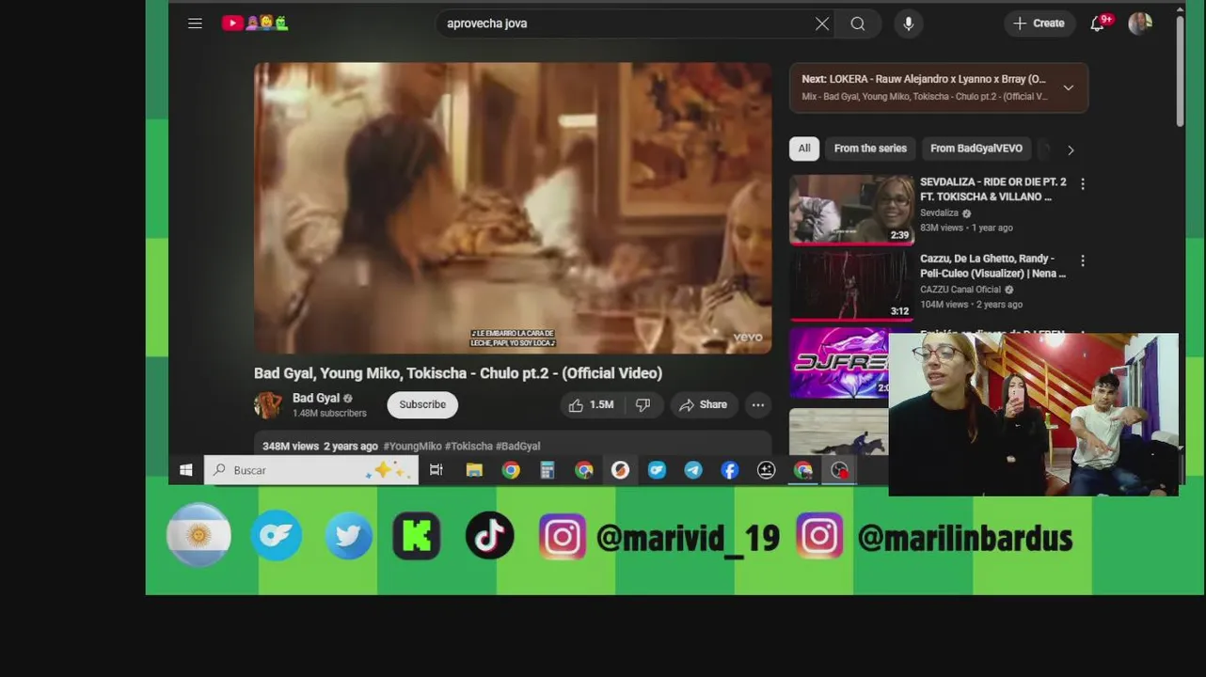Click the #BadGyal hashtag
The width and height of the screenshot is (1206, 677).
pyautogui.click(x=518, y=447)
